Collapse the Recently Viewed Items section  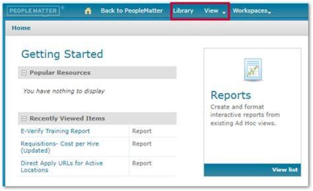24,119
